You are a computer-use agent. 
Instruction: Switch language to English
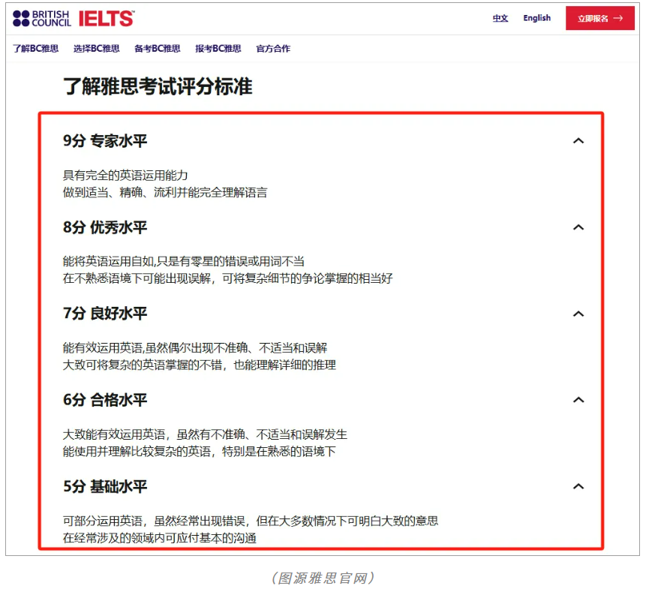(x=536, y=18)
